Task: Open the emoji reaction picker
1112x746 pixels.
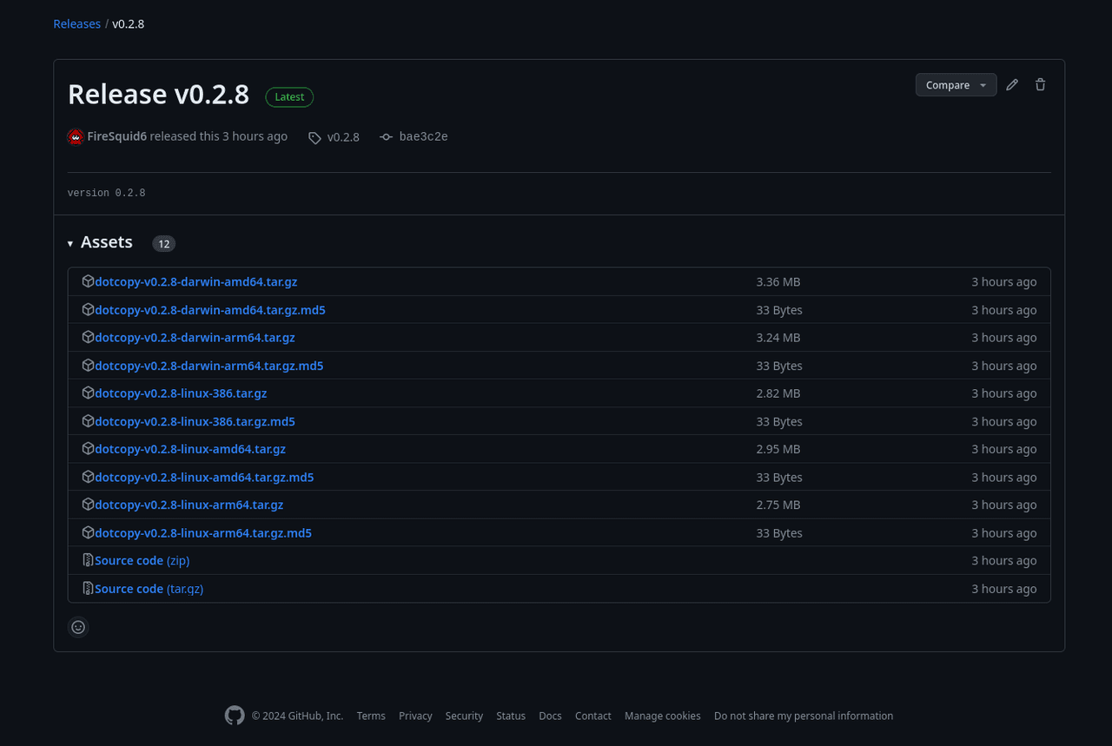Action: pyautogui.click(x=78, y=627)
